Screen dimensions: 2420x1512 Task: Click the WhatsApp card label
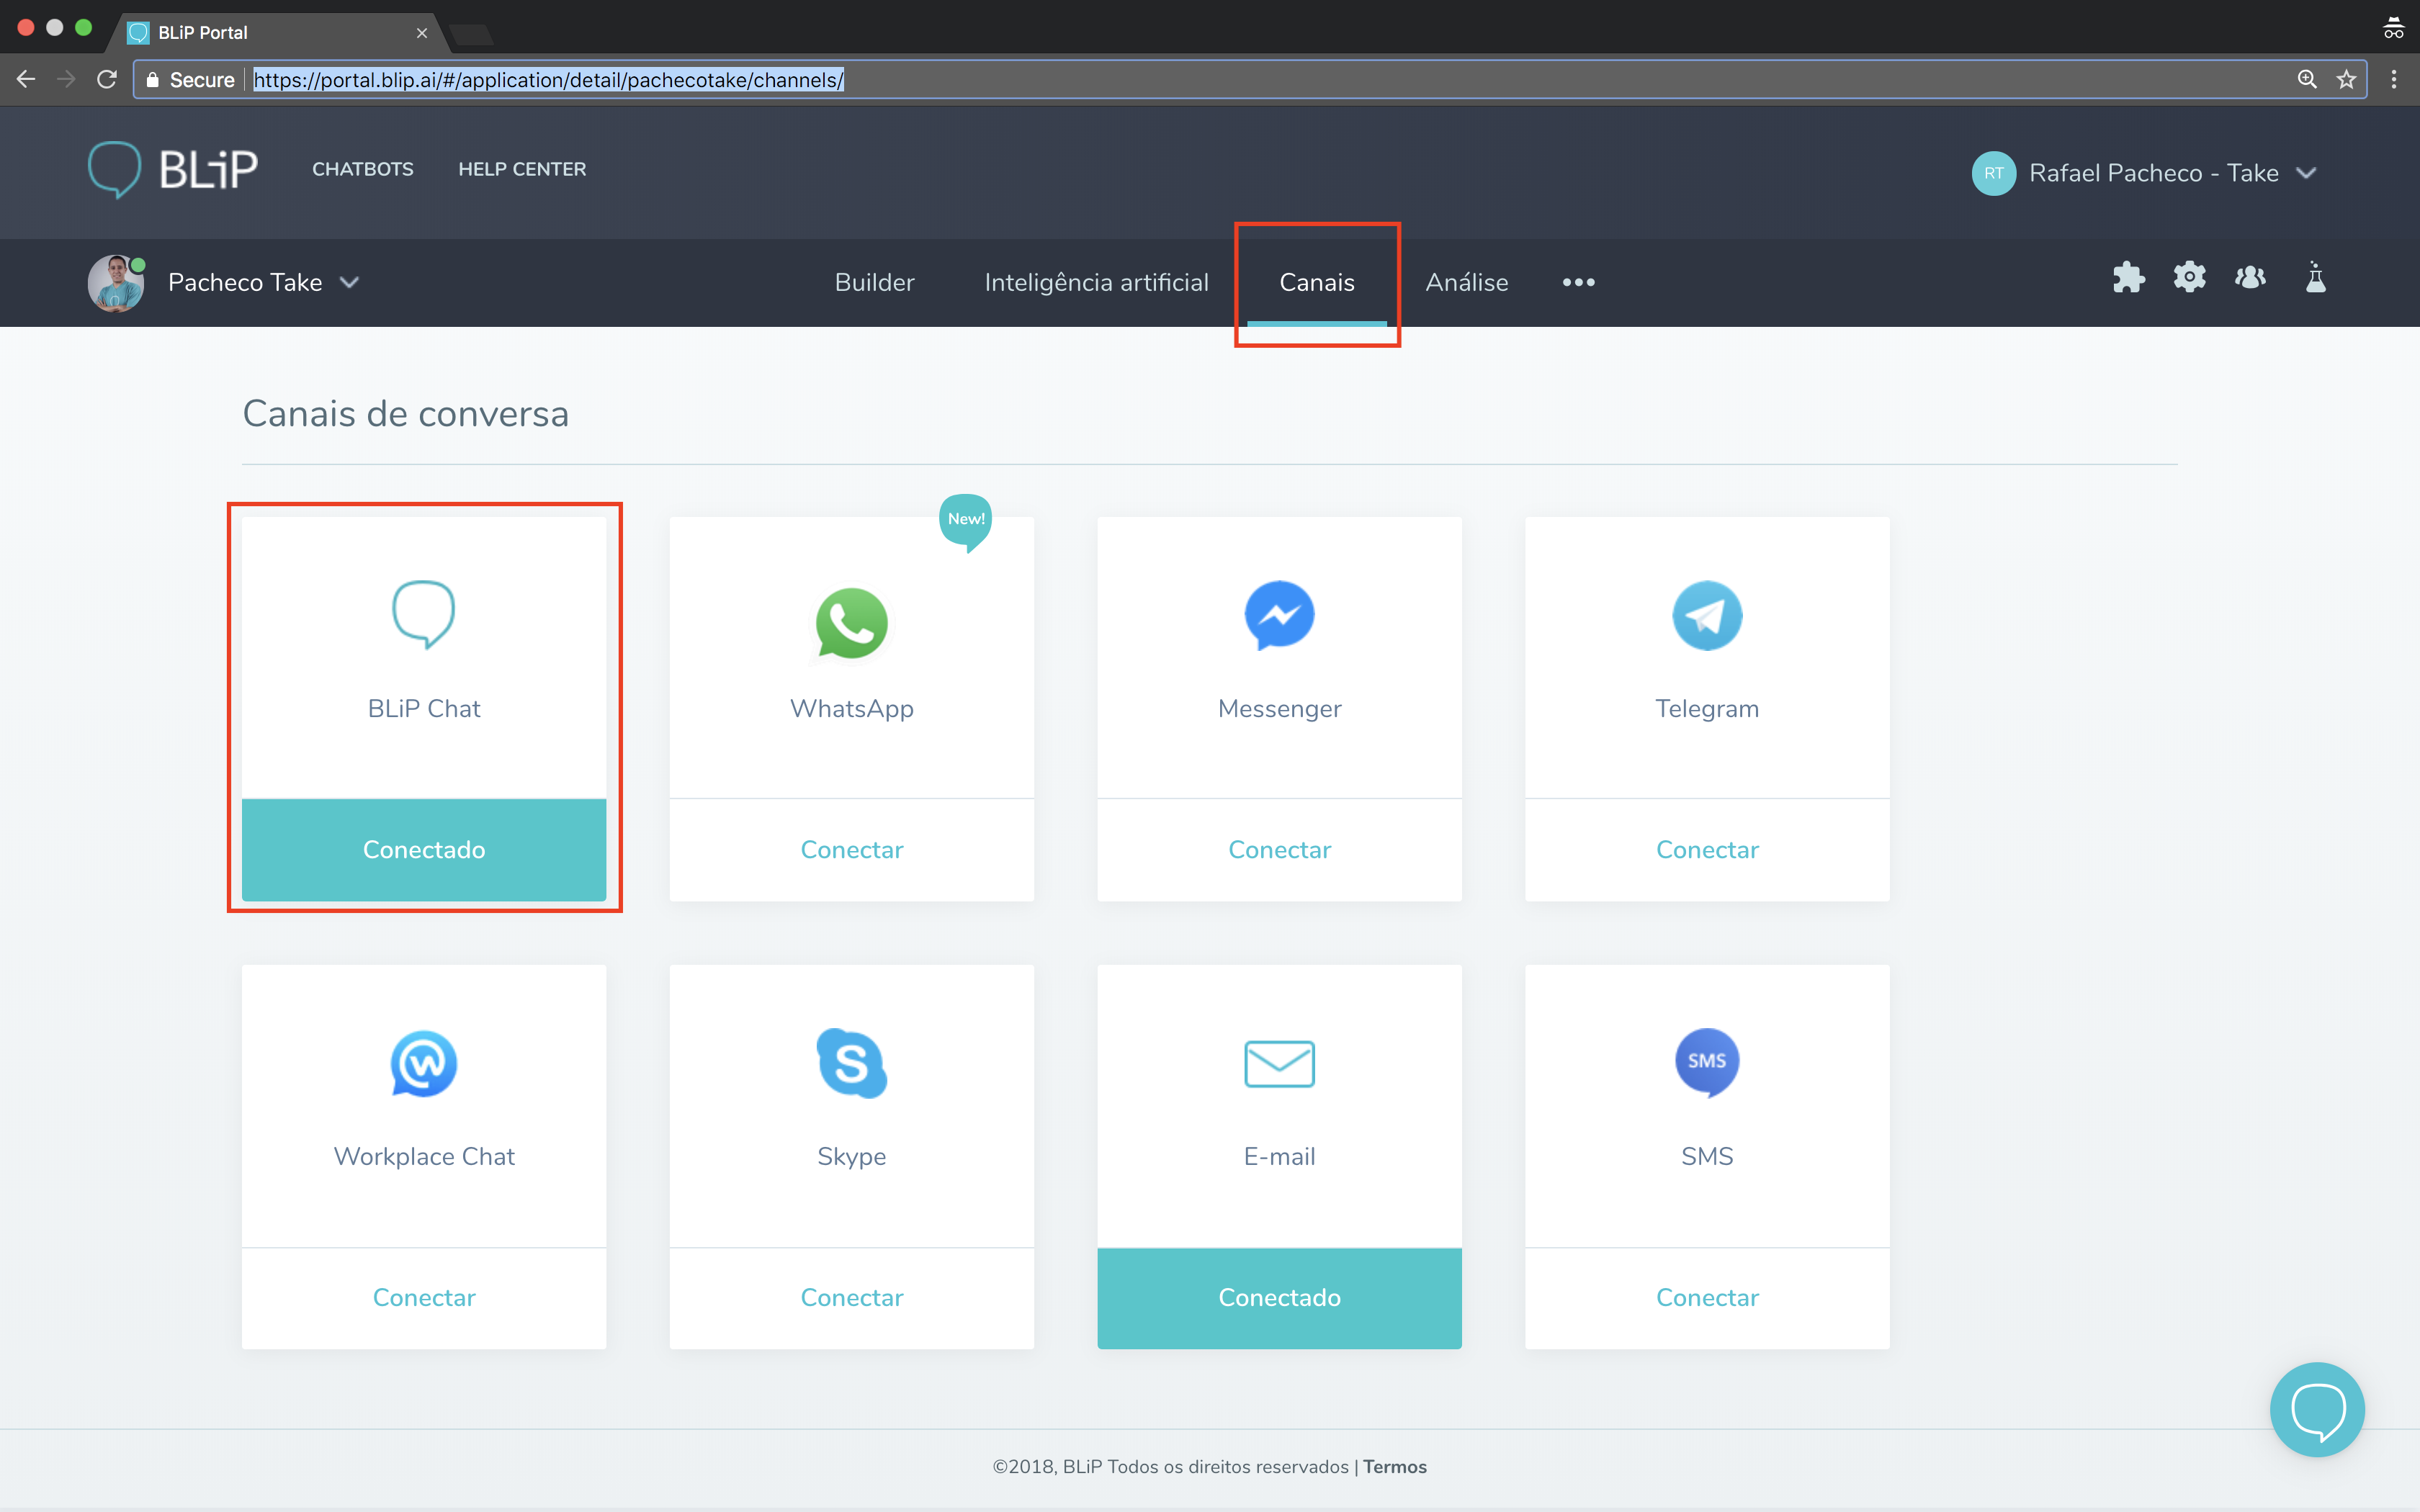852,708
